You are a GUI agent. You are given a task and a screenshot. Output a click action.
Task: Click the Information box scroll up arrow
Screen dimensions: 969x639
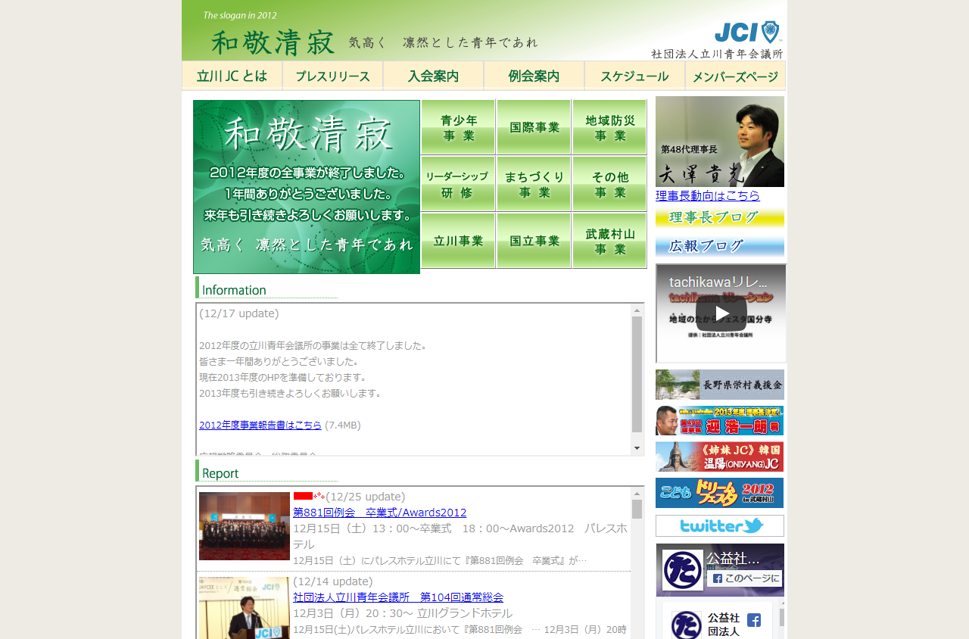637,310
